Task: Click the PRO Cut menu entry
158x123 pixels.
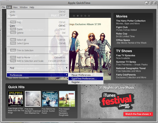Action: tap(38, 22)
